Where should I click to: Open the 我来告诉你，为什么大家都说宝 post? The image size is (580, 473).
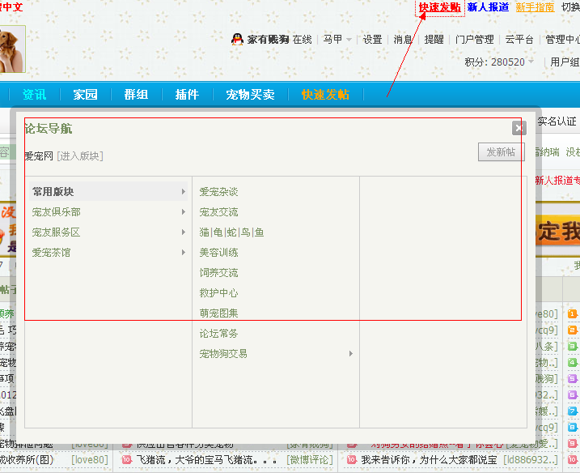pyautogui.click(x=429, y=460)
